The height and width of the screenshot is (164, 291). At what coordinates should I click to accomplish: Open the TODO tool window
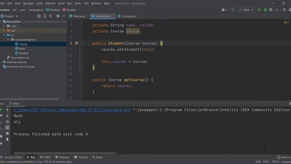click(x=45, y=157)
